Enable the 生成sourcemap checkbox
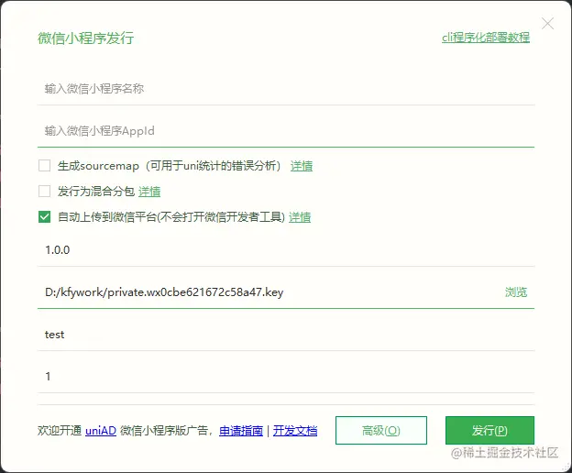The image size is (572, 473). click(45, 166)
